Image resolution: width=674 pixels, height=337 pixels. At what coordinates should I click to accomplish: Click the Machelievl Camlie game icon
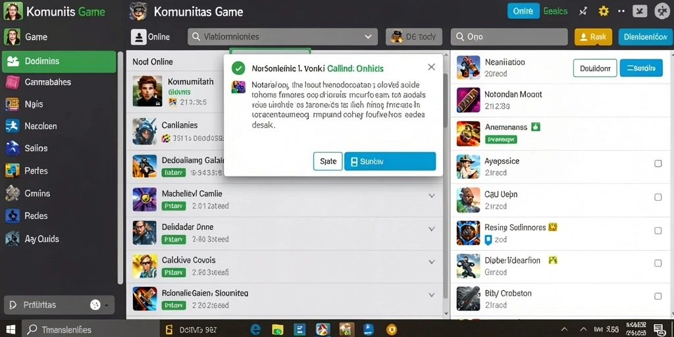click(x=145, y=199)
